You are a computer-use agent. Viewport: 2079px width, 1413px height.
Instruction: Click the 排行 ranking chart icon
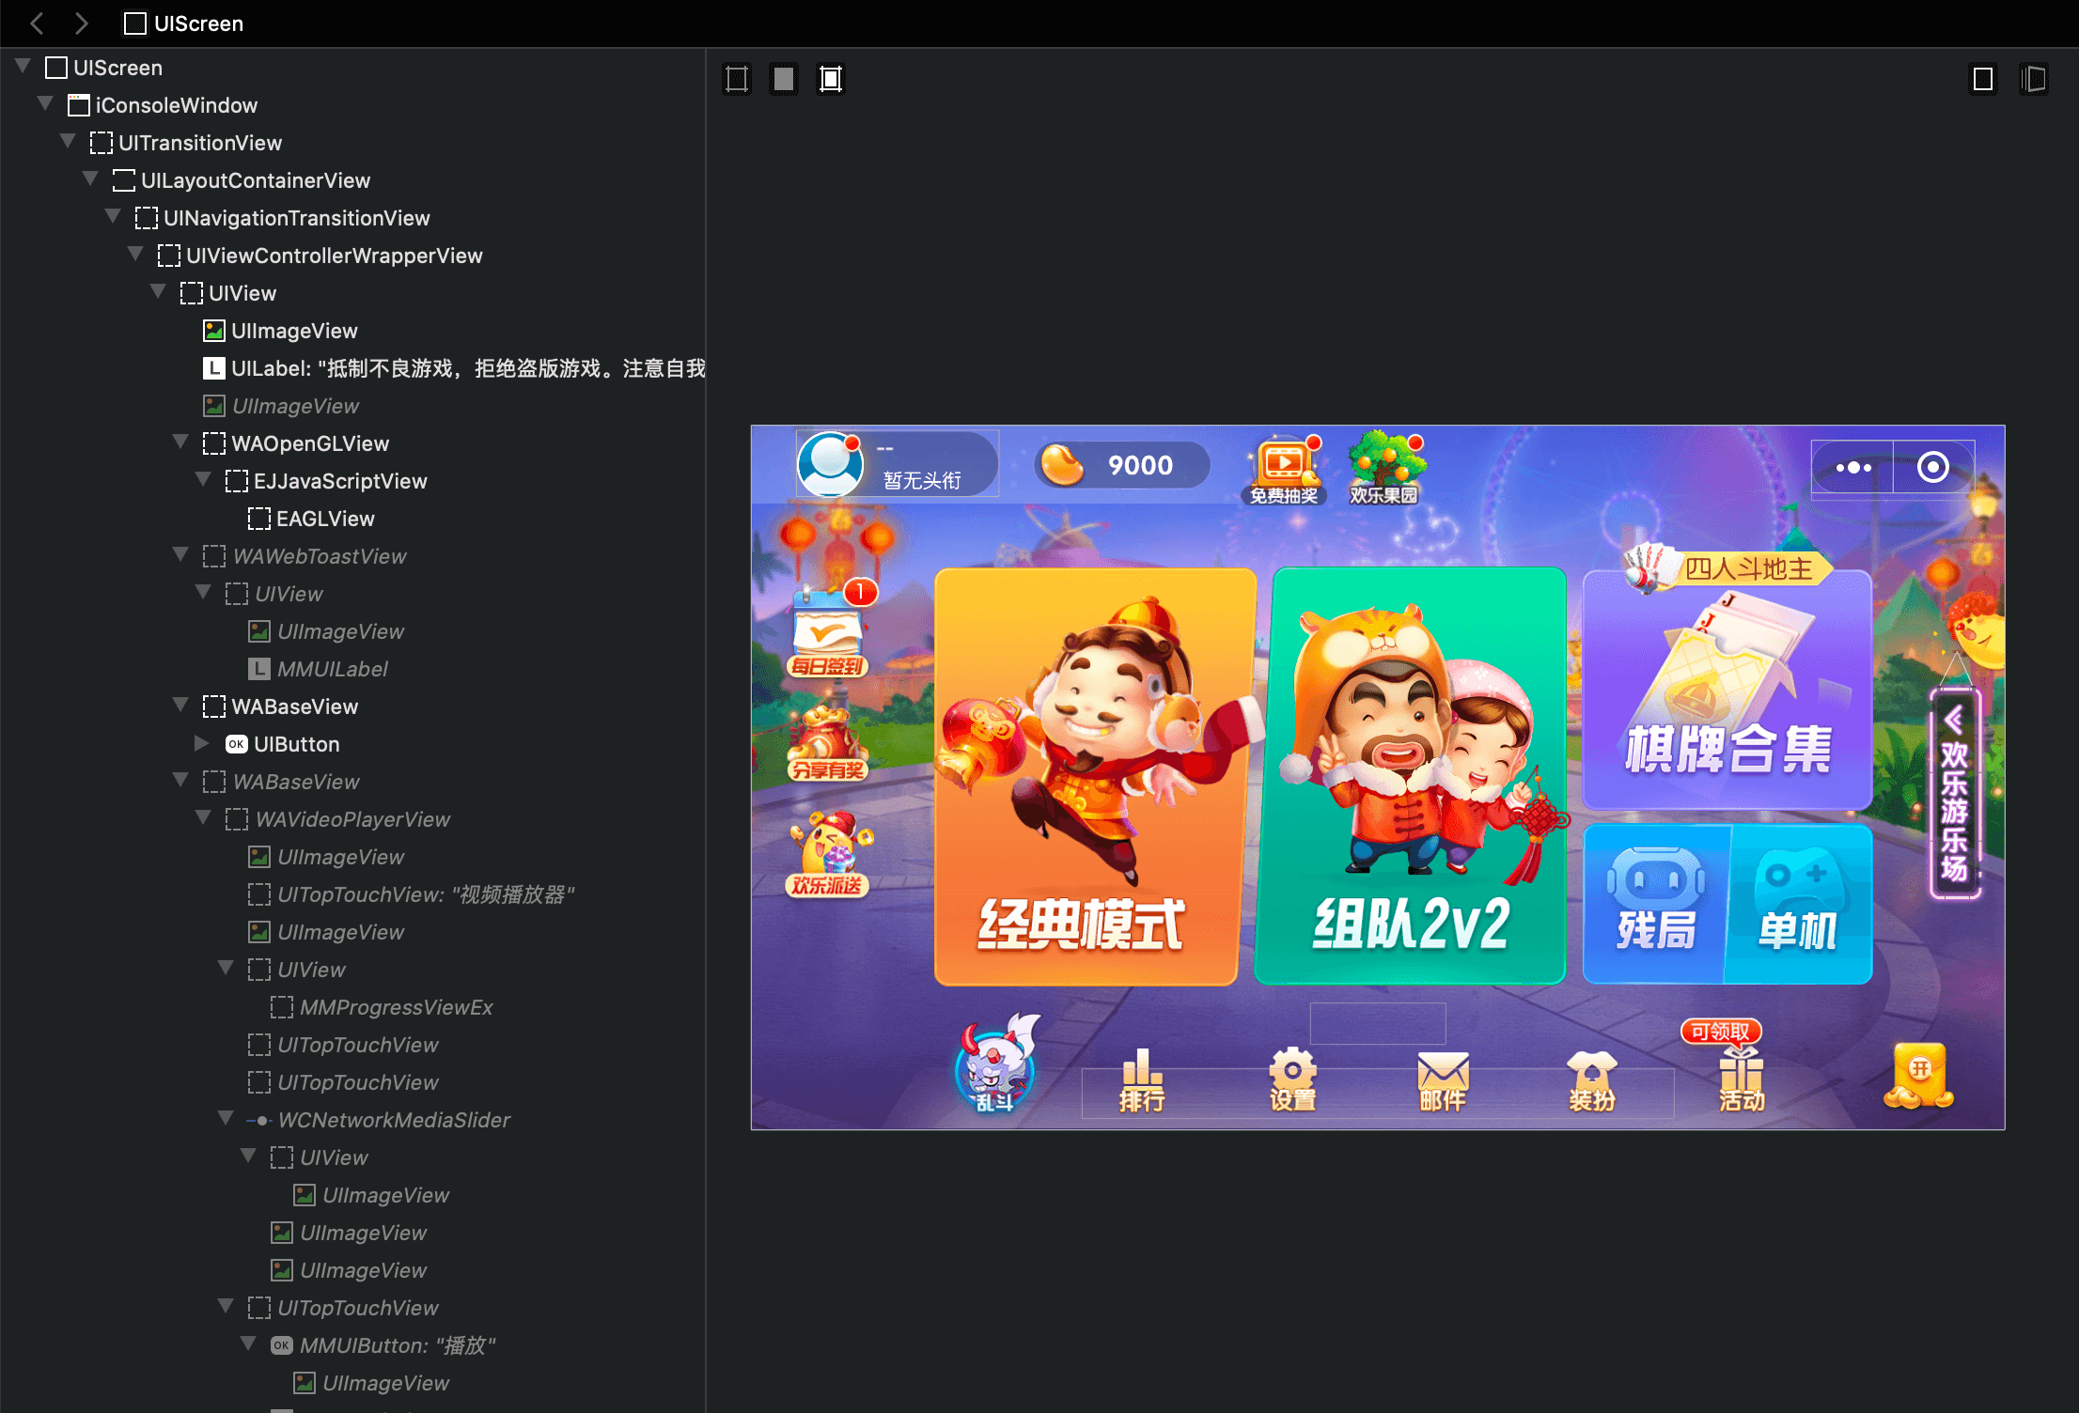tap(1142, 1080)
